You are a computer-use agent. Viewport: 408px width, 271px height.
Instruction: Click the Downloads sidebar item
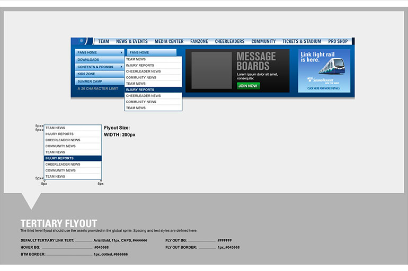coord(88,60)
